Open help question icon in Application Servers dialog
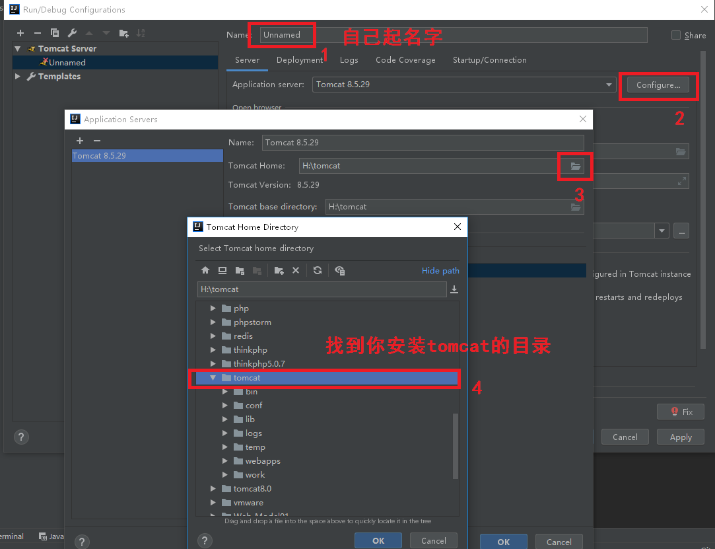The width and height of the screenshot is (715, 549). coord(82,542)
